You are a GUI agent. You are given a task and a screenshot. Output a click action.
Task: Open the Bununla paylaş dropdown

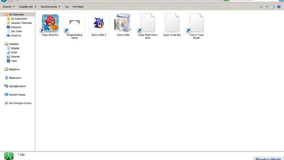coord(51,7)
